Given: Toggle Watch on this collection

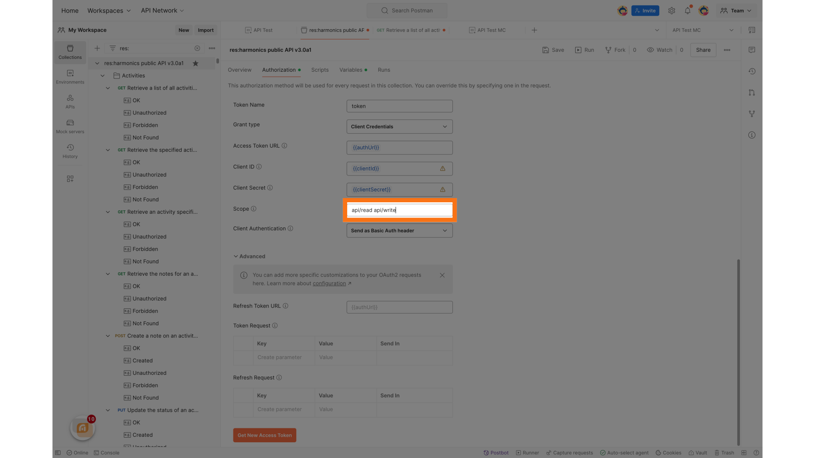Looking at the screenshot, I should tap(659, 50).
